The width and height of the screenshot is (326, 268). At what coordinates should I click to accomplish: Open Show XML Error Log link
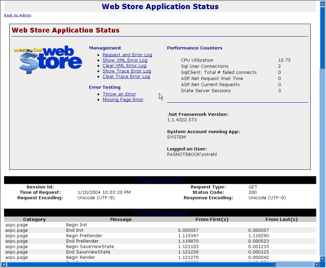coord(125,61)
